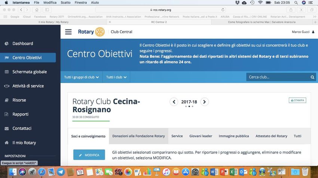Expand the Tutti i club dropdown

[116, 77]
